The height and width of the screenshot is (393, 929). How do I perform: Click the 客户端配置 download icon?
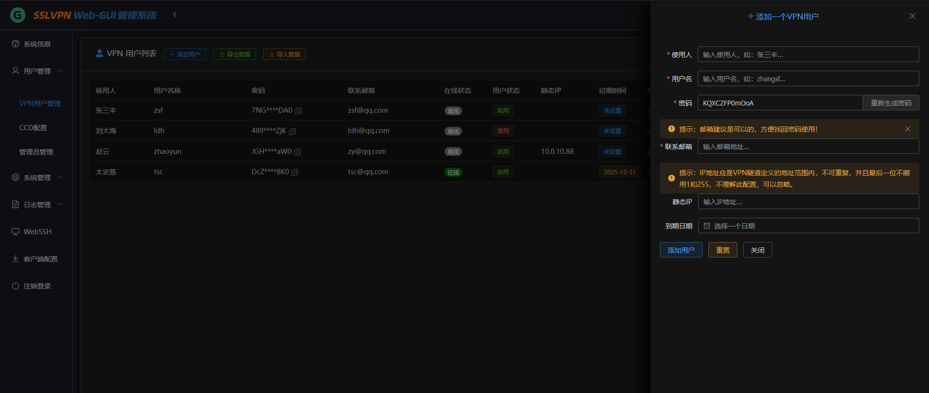(x=15, y=259)
